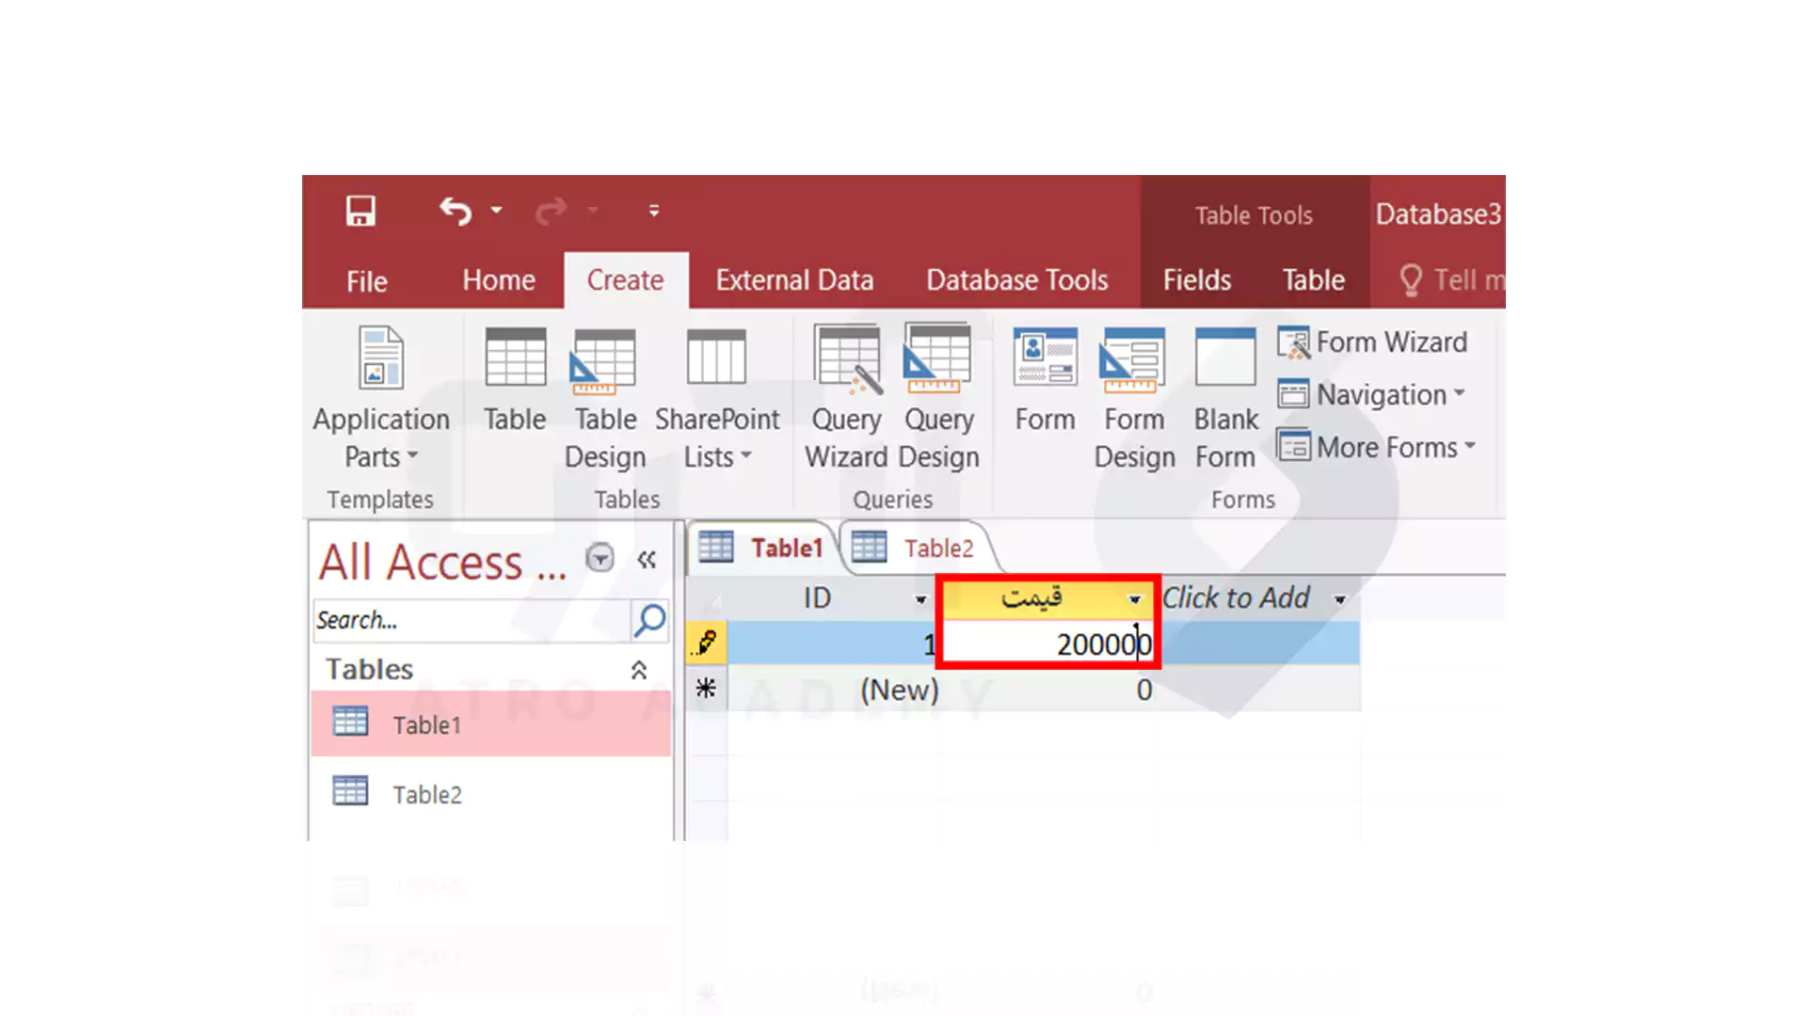
Task: Open the ID column filter dropdown
Action: click(x=920, y=599)
